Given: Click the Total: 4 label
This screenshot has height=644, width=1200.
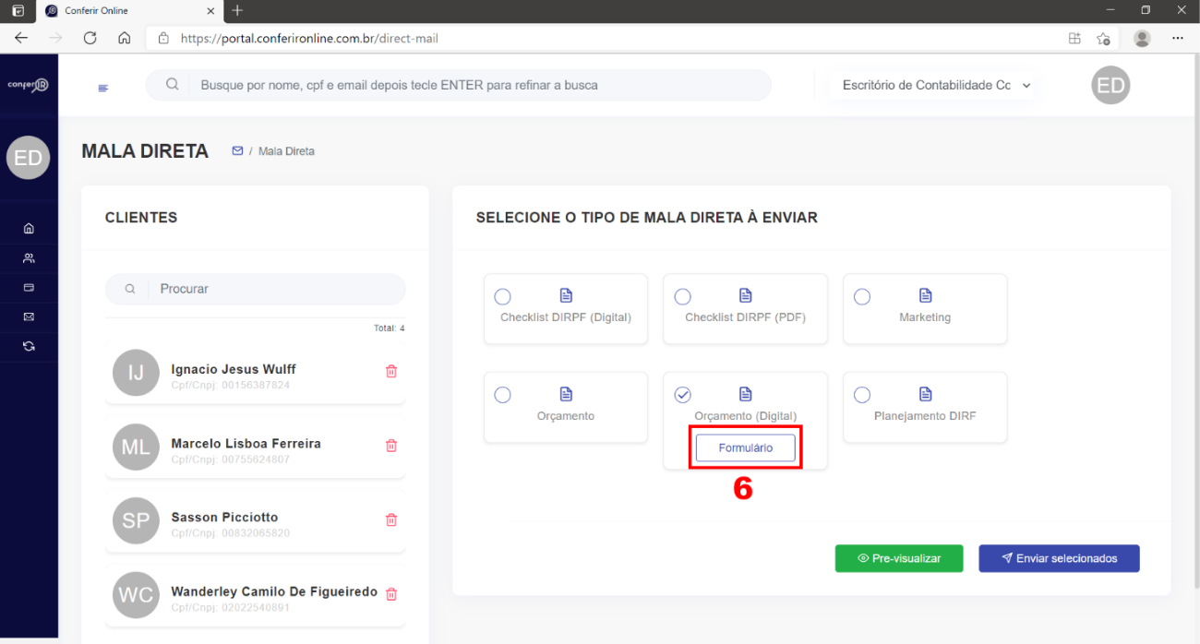Looking at the screenshot, I should [389, 328].
